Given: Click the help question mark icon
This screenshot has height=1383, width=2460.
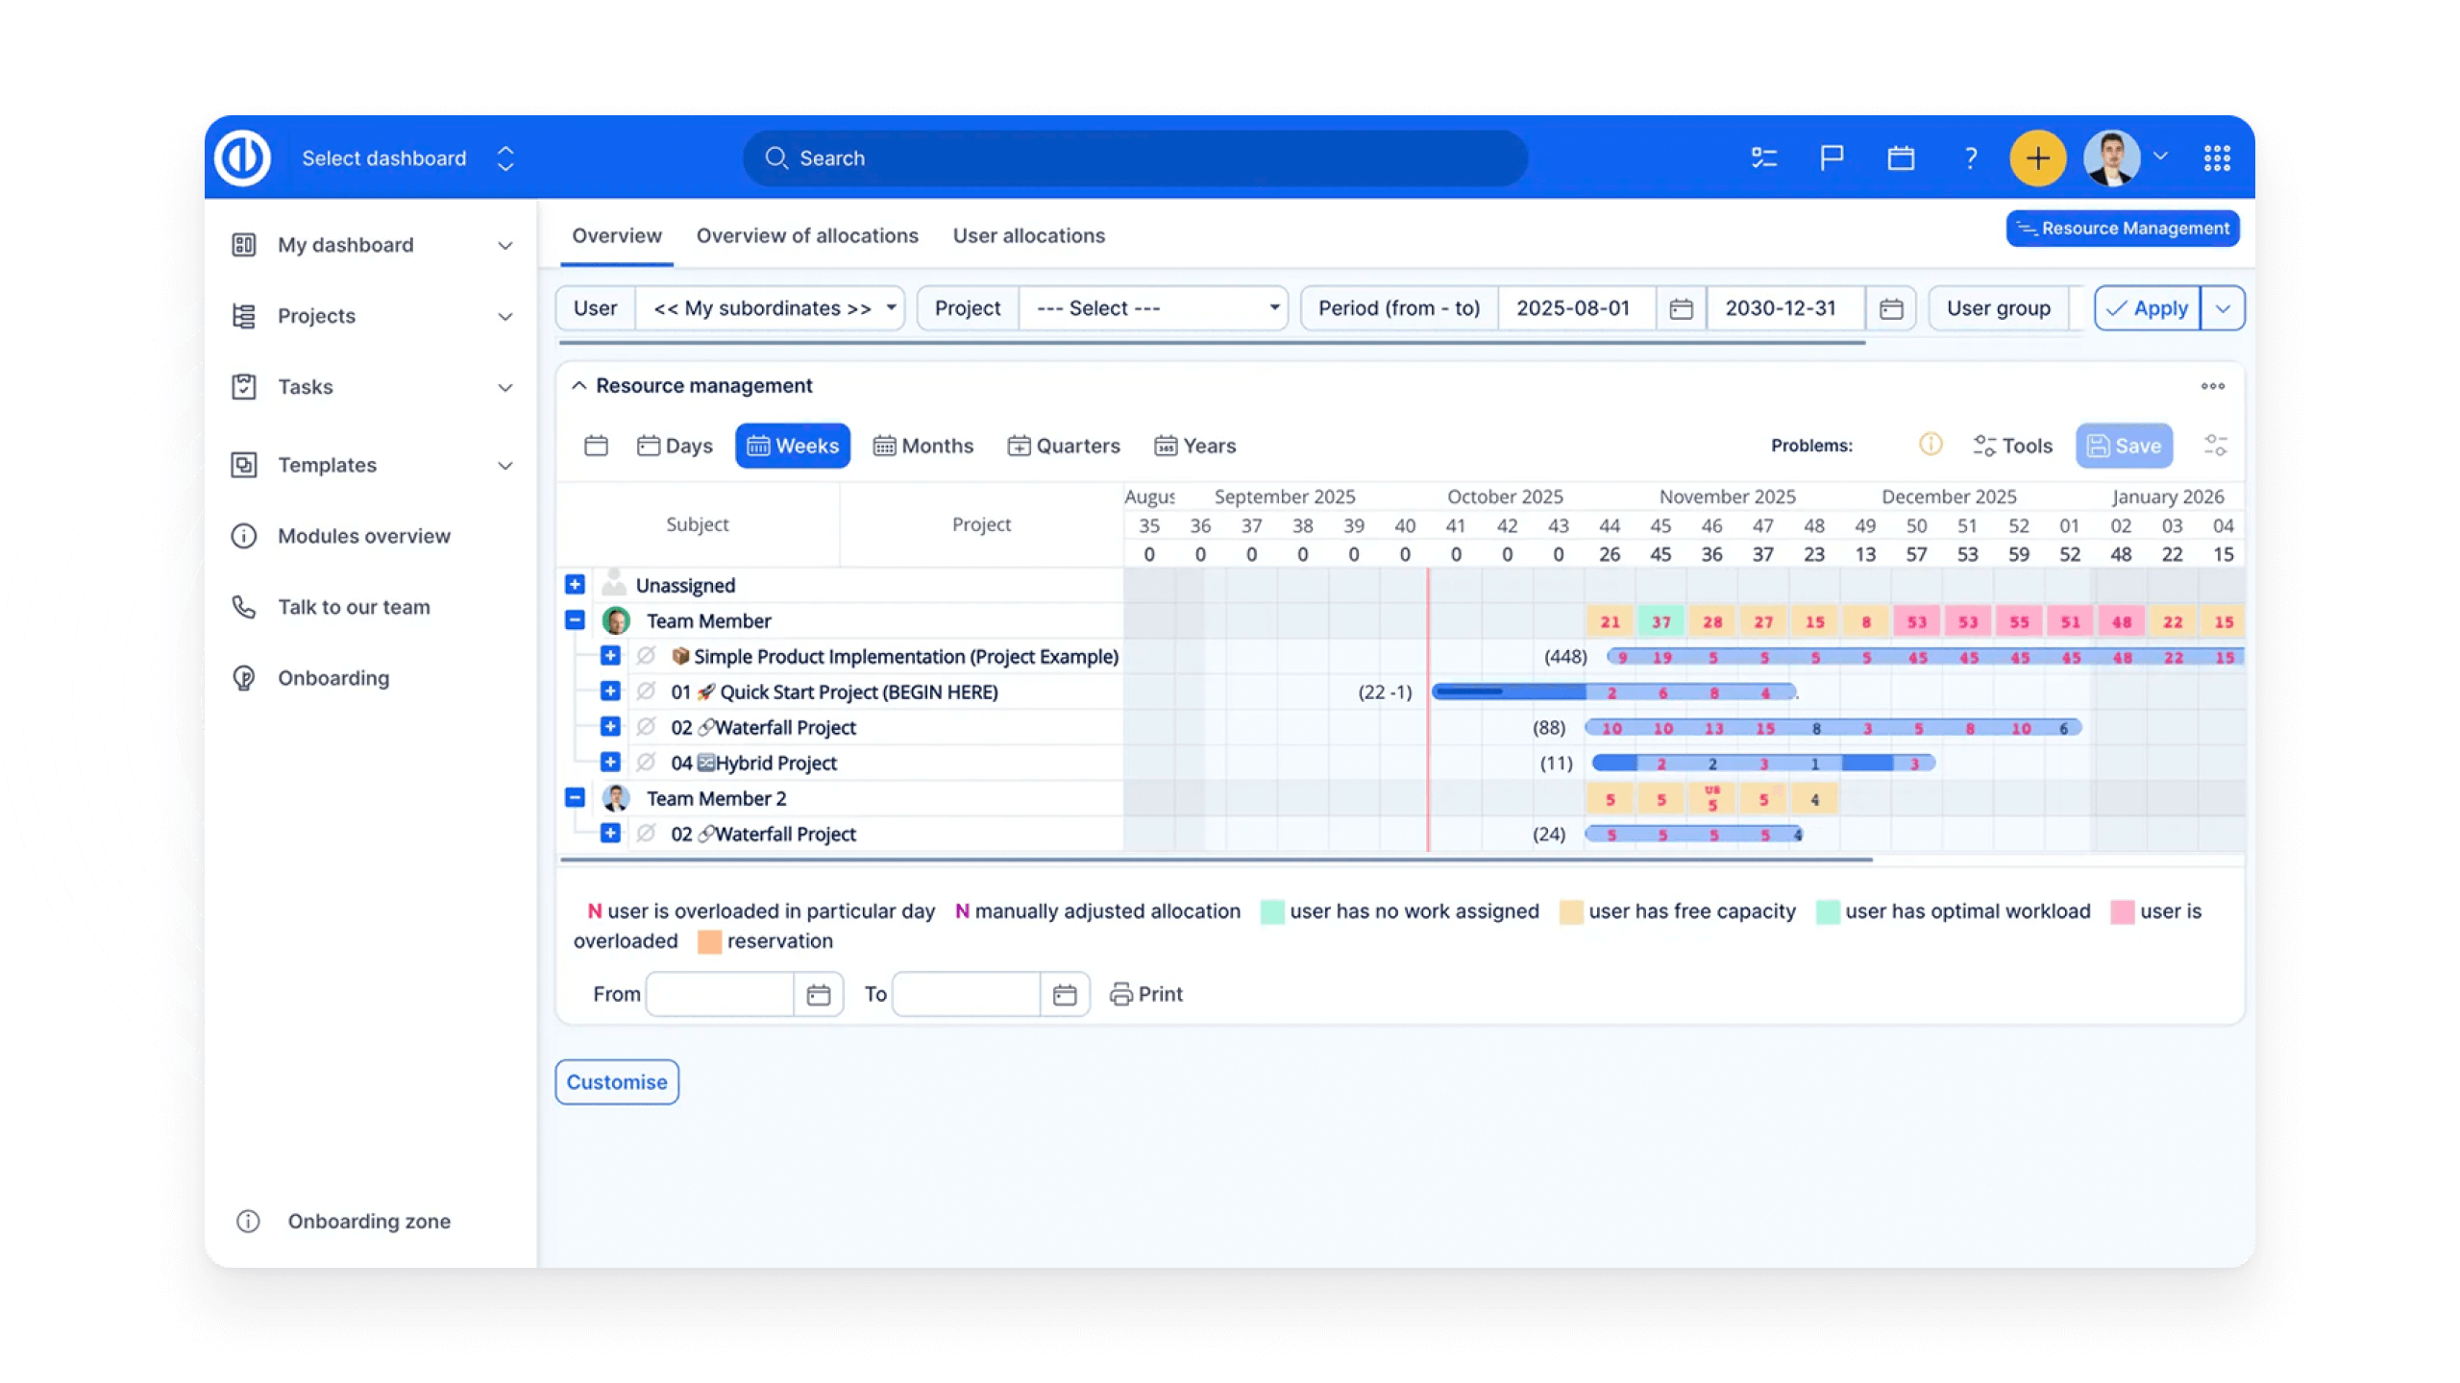Looking at the screenshot, I should (1971, 158).
